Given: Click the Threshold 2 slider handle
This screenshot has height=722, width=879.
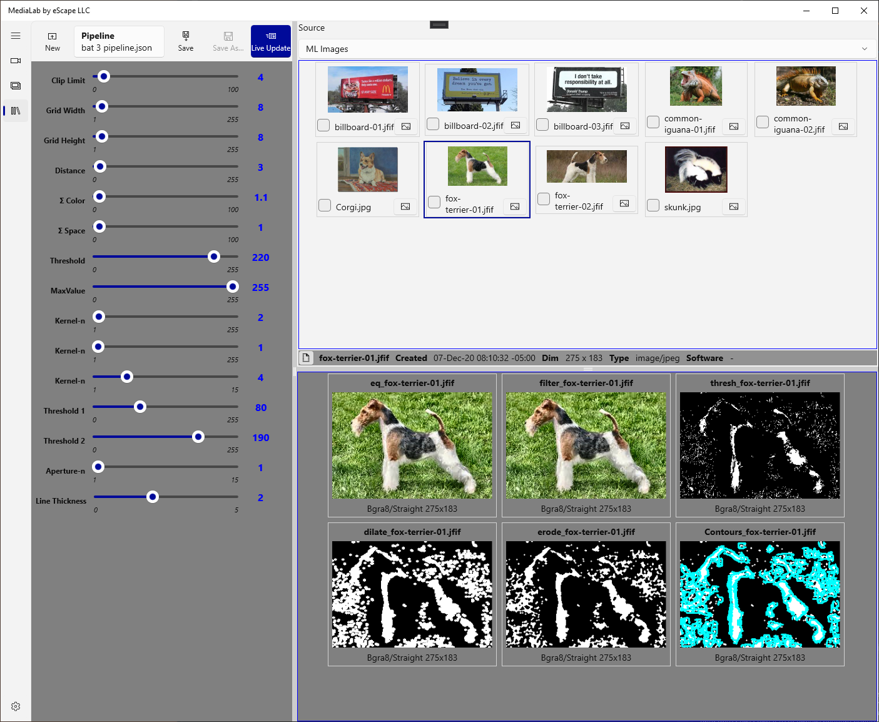Looking at the screenshot, I should (198, 437).
